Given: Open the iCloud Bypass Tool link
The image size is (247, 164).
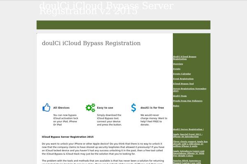Looking at the screenshot, I should tap(183, 84).
